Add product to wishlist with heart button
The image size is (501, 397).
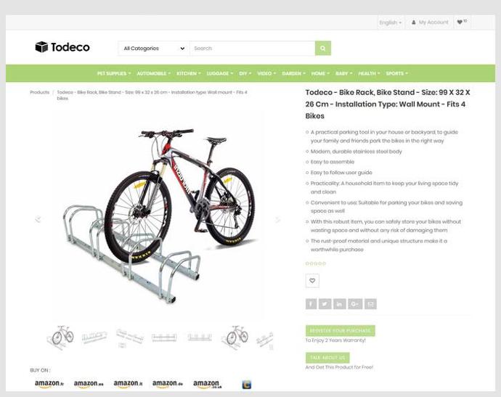(x=312, y=281)
